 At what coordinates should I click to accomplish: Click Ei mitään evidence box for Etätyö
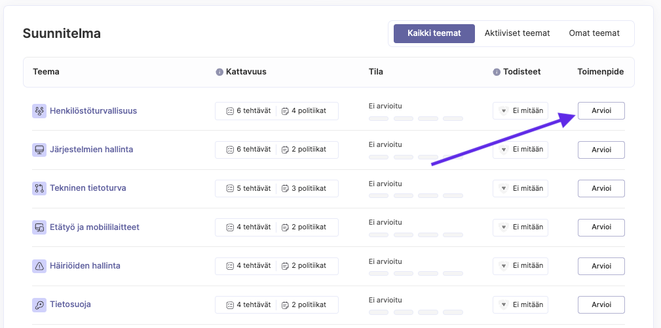click(521, 227)
